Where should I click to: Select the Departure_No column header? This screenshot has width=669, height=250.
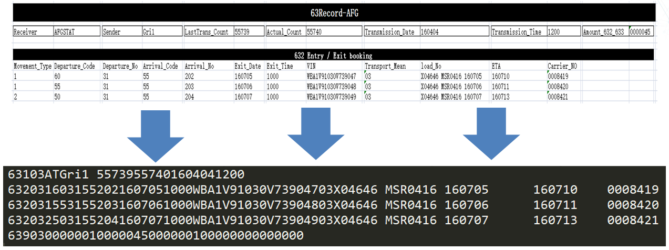(x=122, y=66)
